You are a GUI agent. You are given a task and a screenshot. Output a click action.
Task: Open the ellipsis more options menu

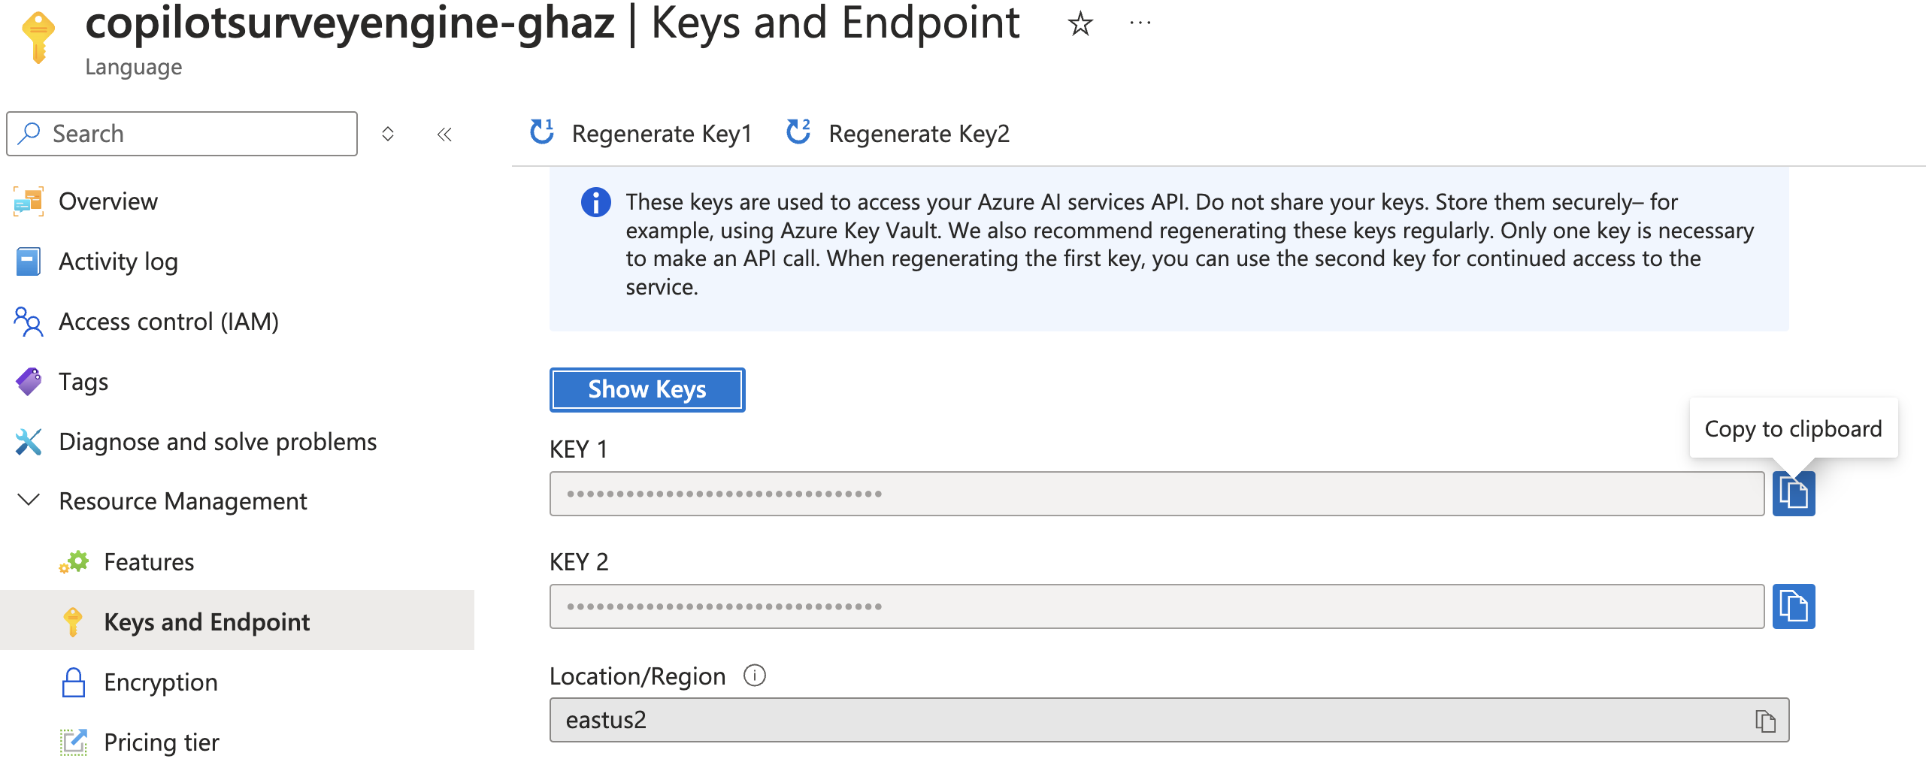[x=1140, y=21]
